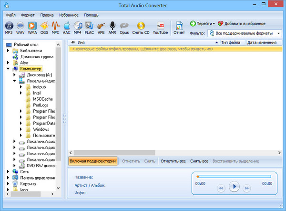Click Добавить в избранное button

point(241,23)
